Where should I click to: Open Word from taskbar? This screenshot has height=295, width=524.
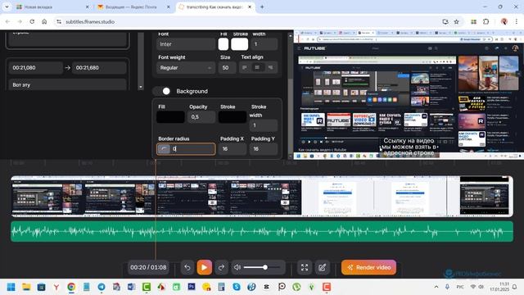click(131, 287)
